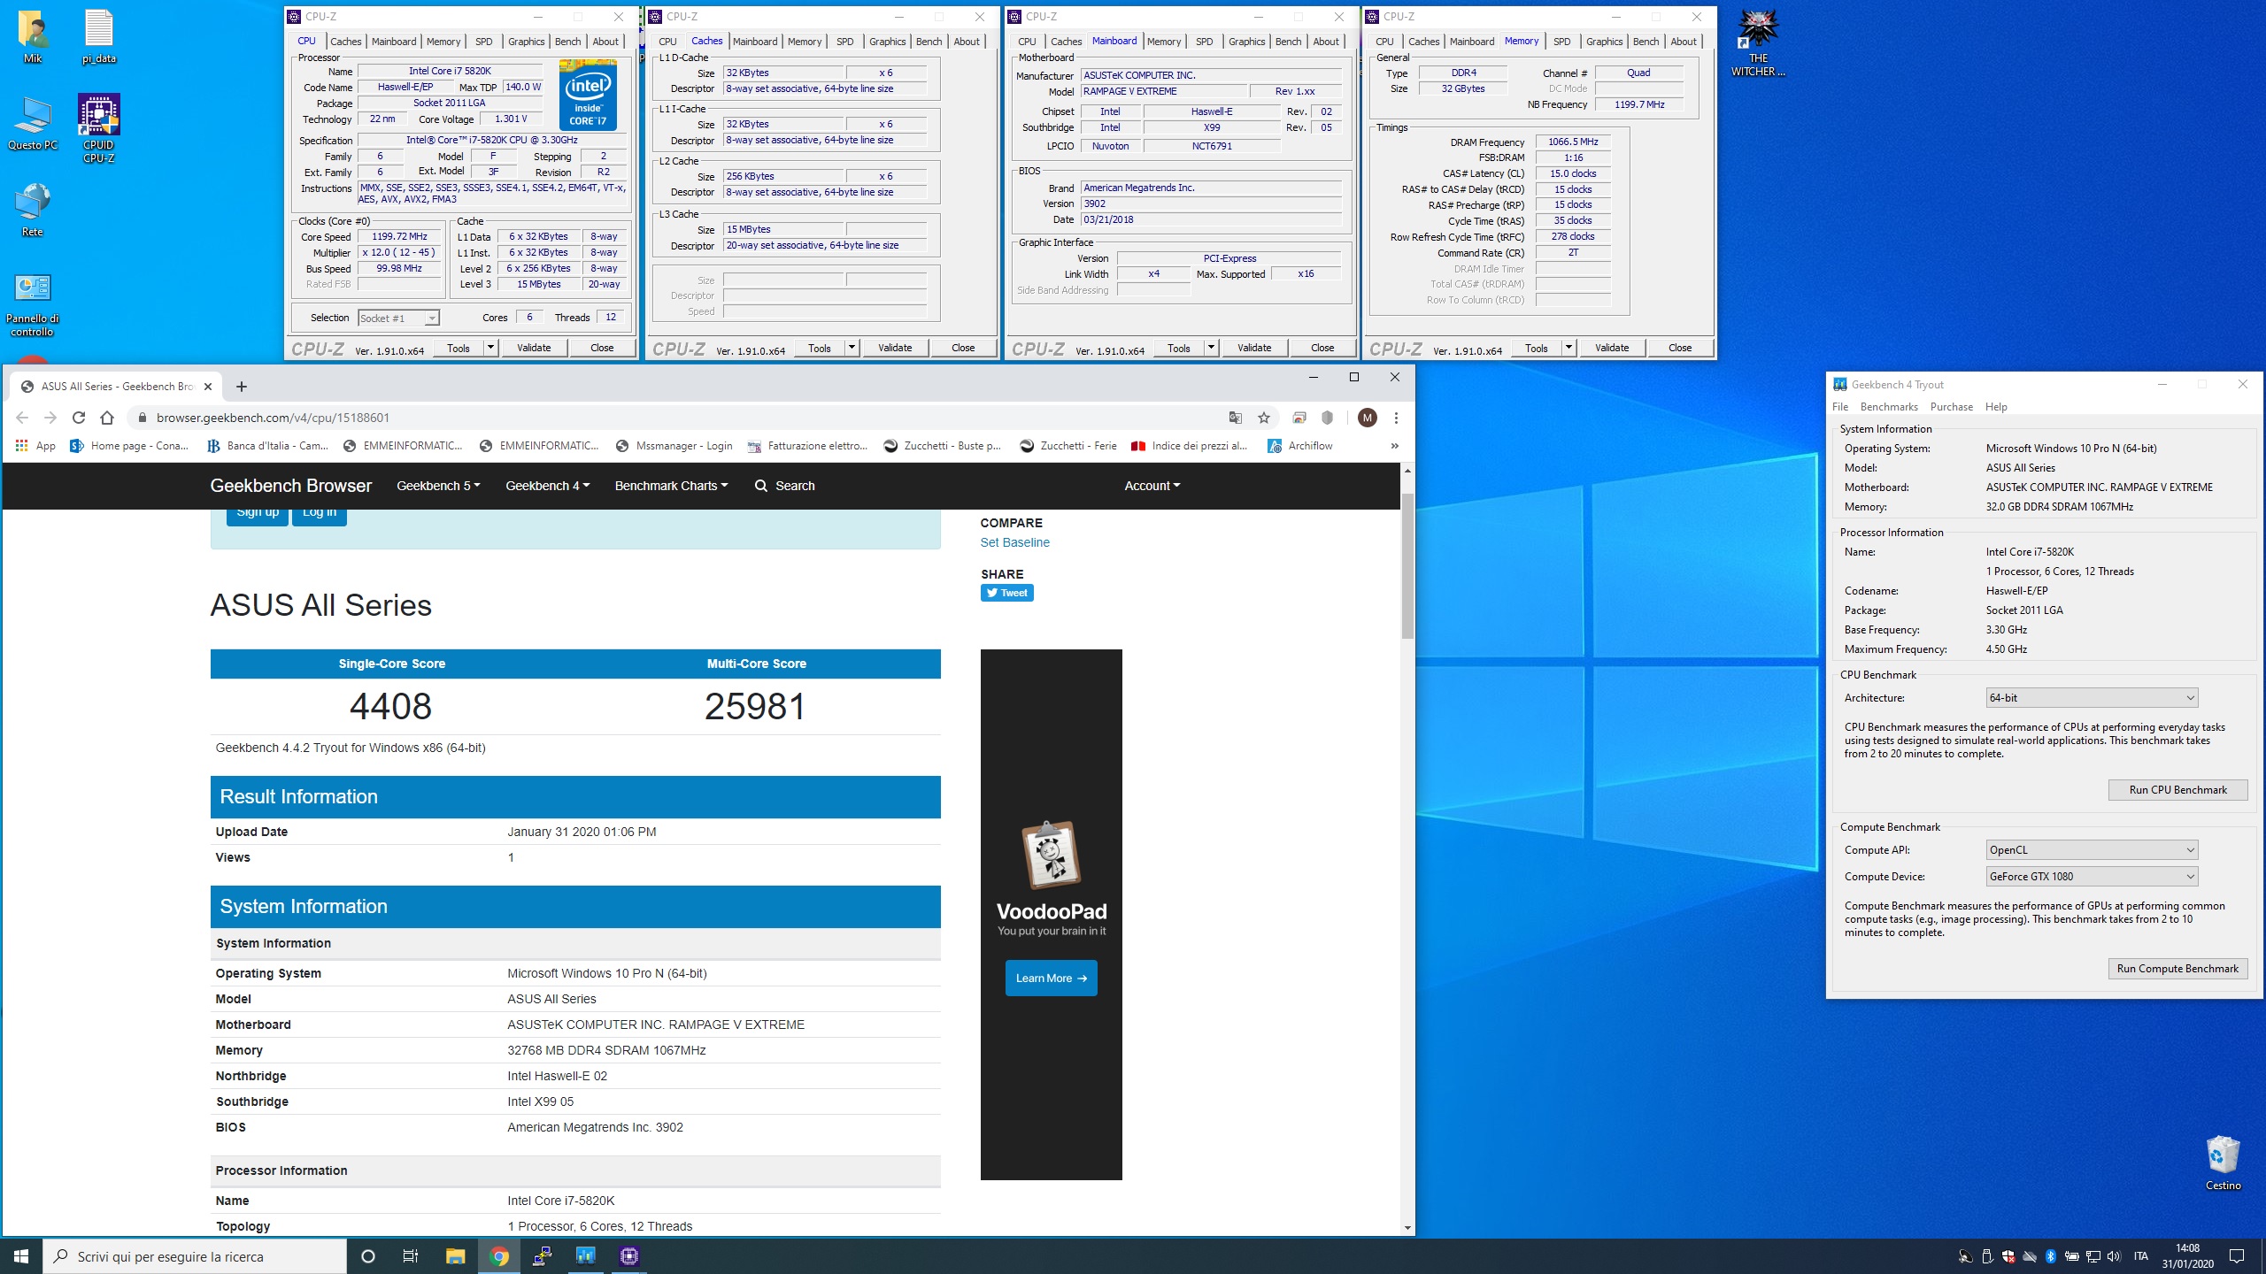Viewport: 2266px width, 1274px height.
Task: Open Graphics tab in CPU-Z Mainboard window
Action: point(1246,42)
